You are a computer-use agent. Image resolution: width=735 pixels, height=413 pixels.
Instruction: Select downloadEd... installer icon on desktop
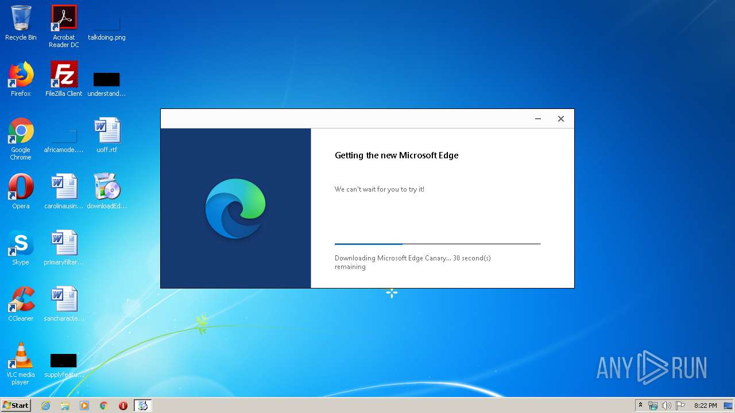[x=107, y=192]
